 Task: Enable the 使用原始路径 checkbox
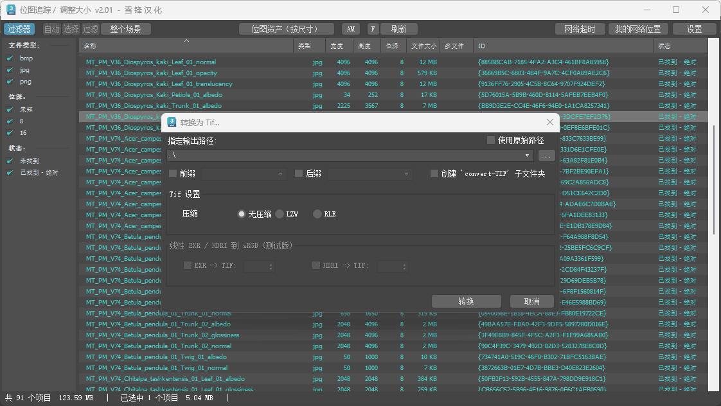click(491, 140)
